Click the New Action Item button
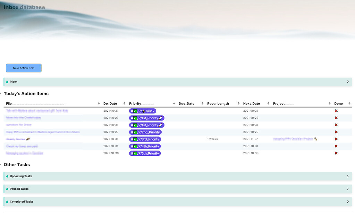 (24, 68)
